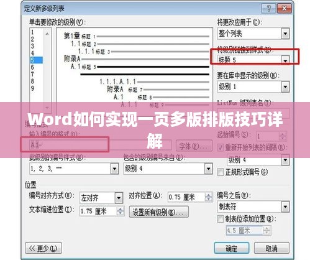Select level 8 in the level list

point(32,81)
